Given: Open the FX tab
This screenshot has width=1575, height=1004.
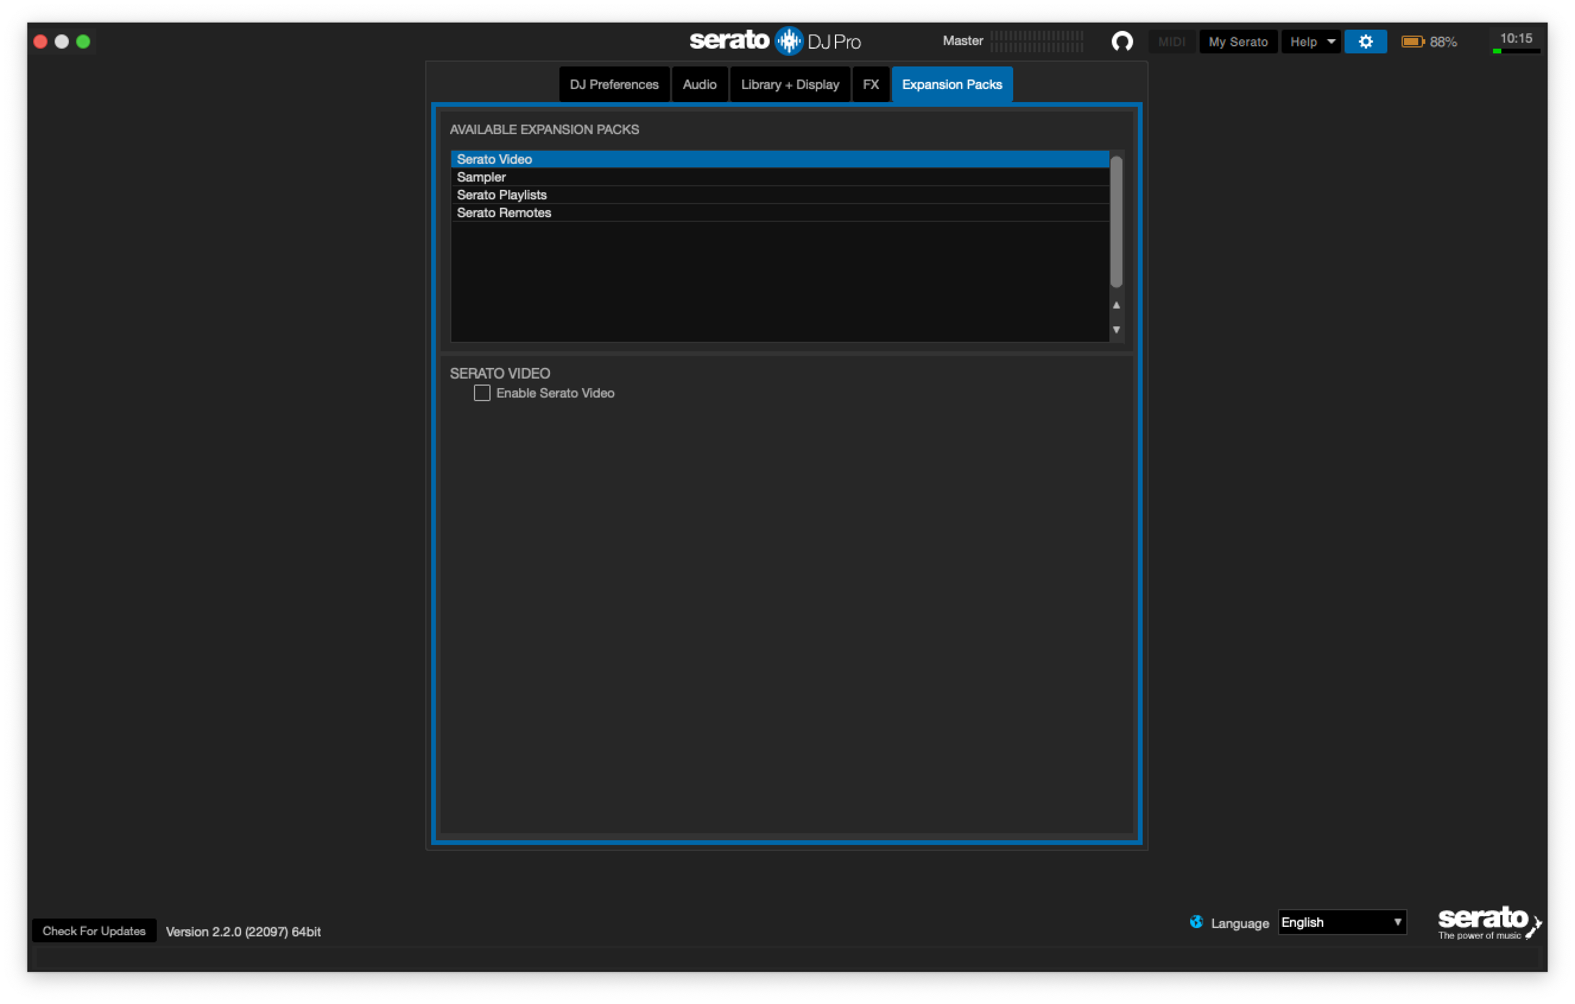Looking at the screenshot, I should click(870, 84).
